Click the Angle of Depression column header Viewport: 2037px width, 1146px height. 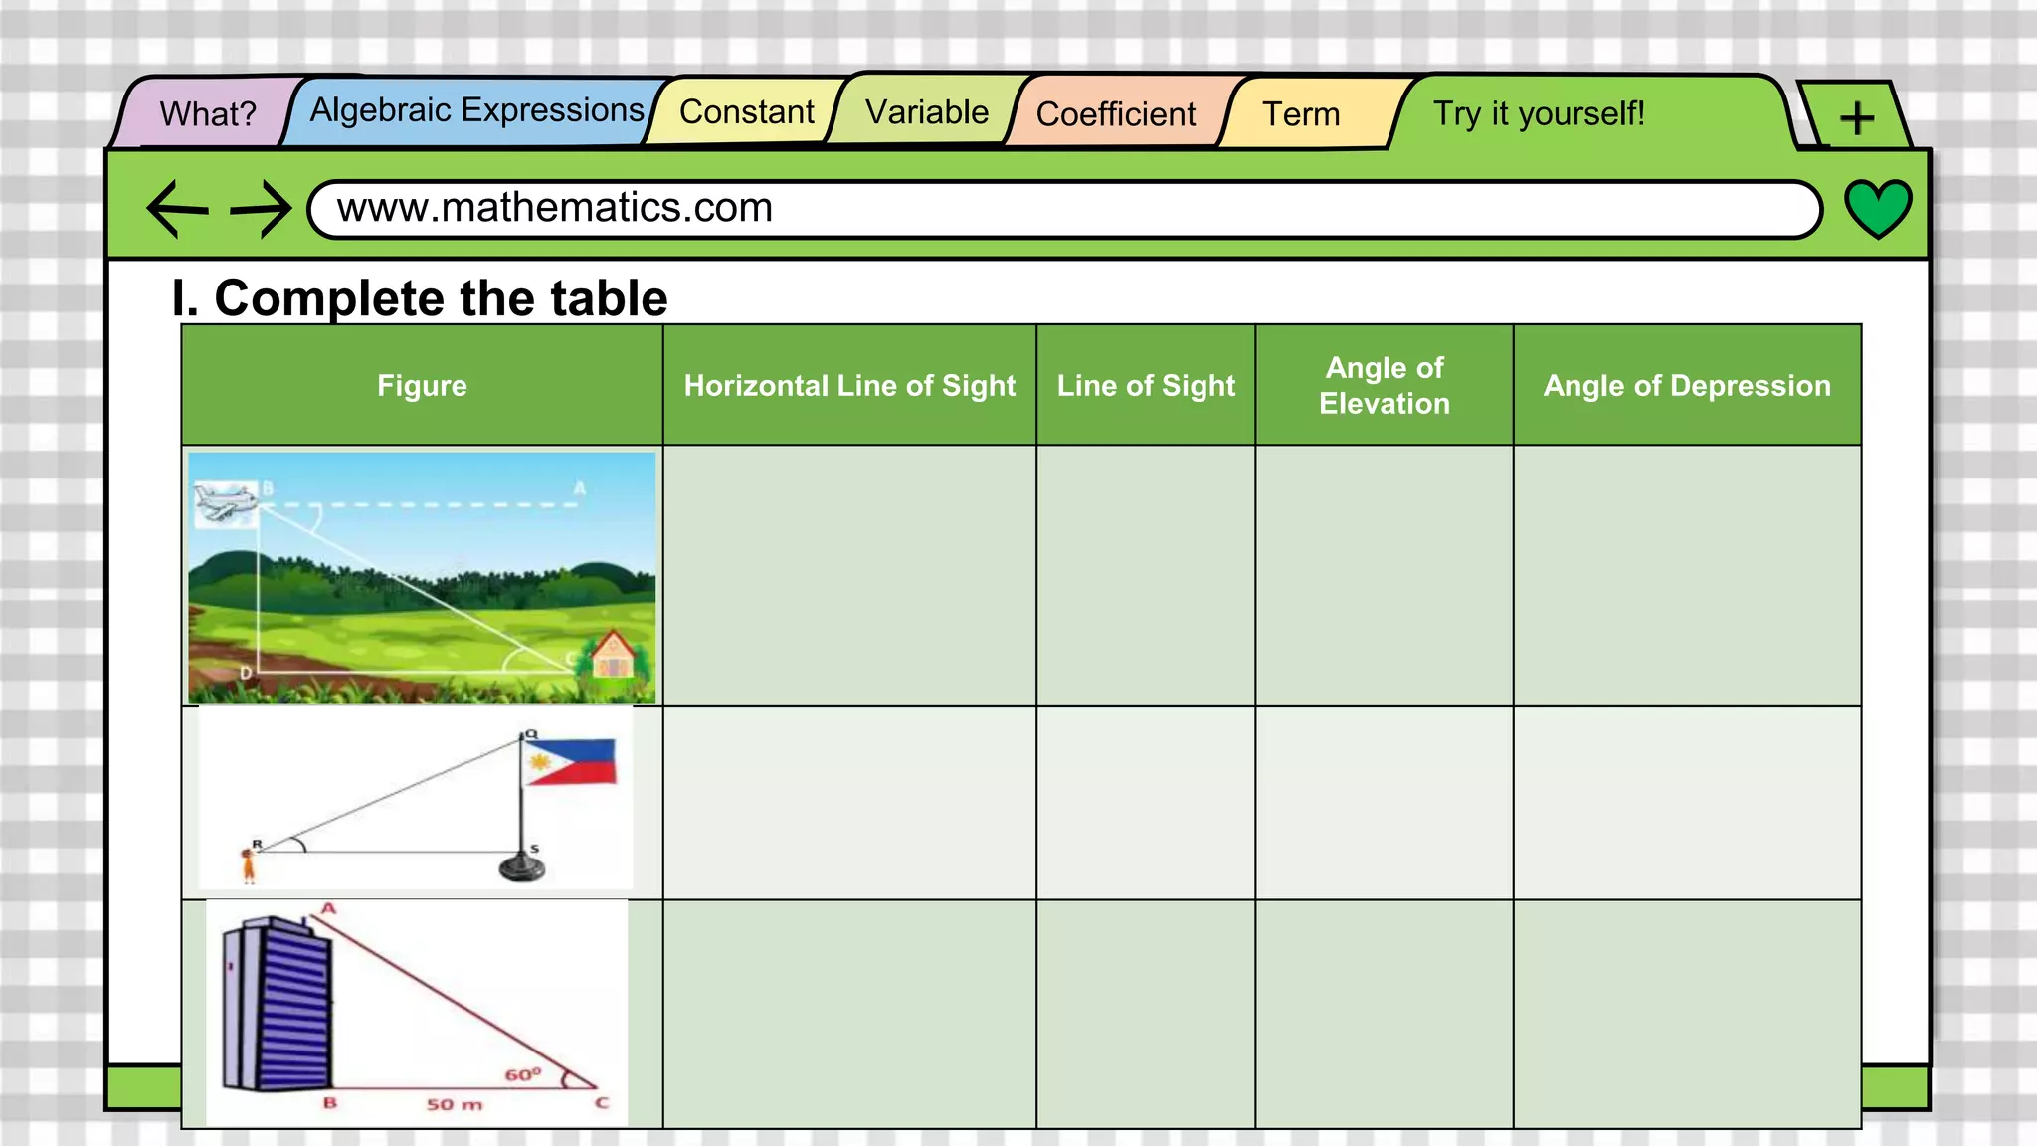pos(1686,385)
